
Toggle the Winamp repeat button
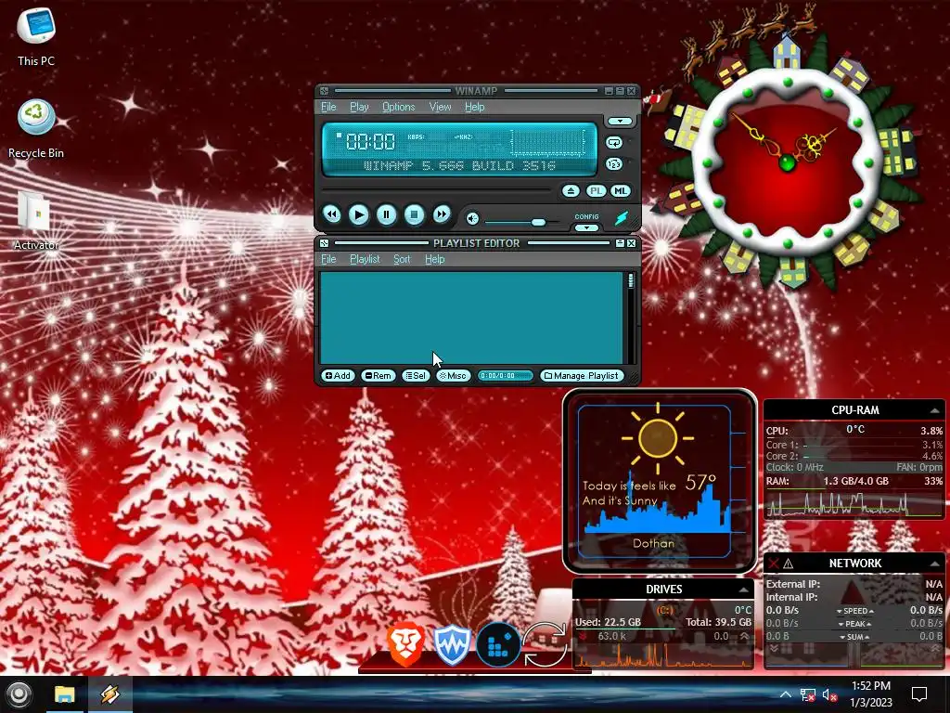(614, 143)
